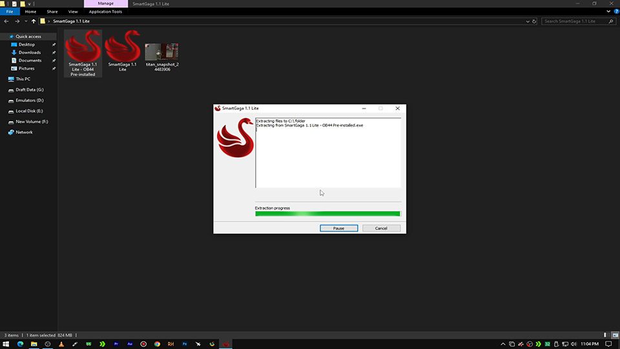Switch to large icons view in status bar
The height and width of the screenshot is (349, 620).
(x=615, y=335)
